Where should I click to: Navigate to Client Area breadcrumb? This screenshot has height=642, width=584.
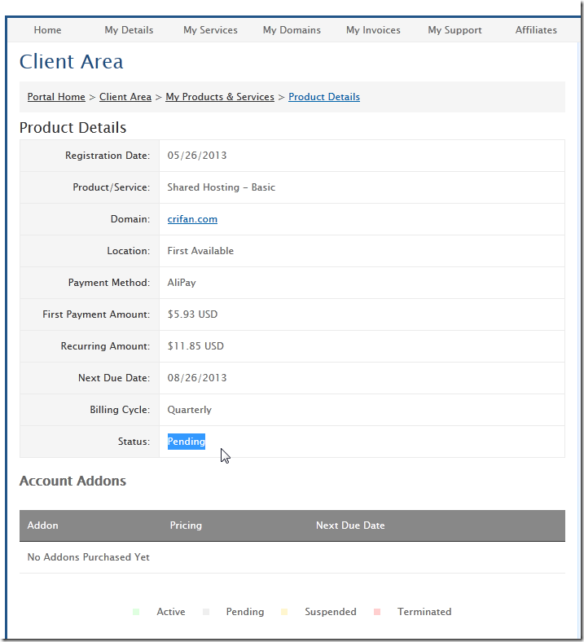point(125,97)
